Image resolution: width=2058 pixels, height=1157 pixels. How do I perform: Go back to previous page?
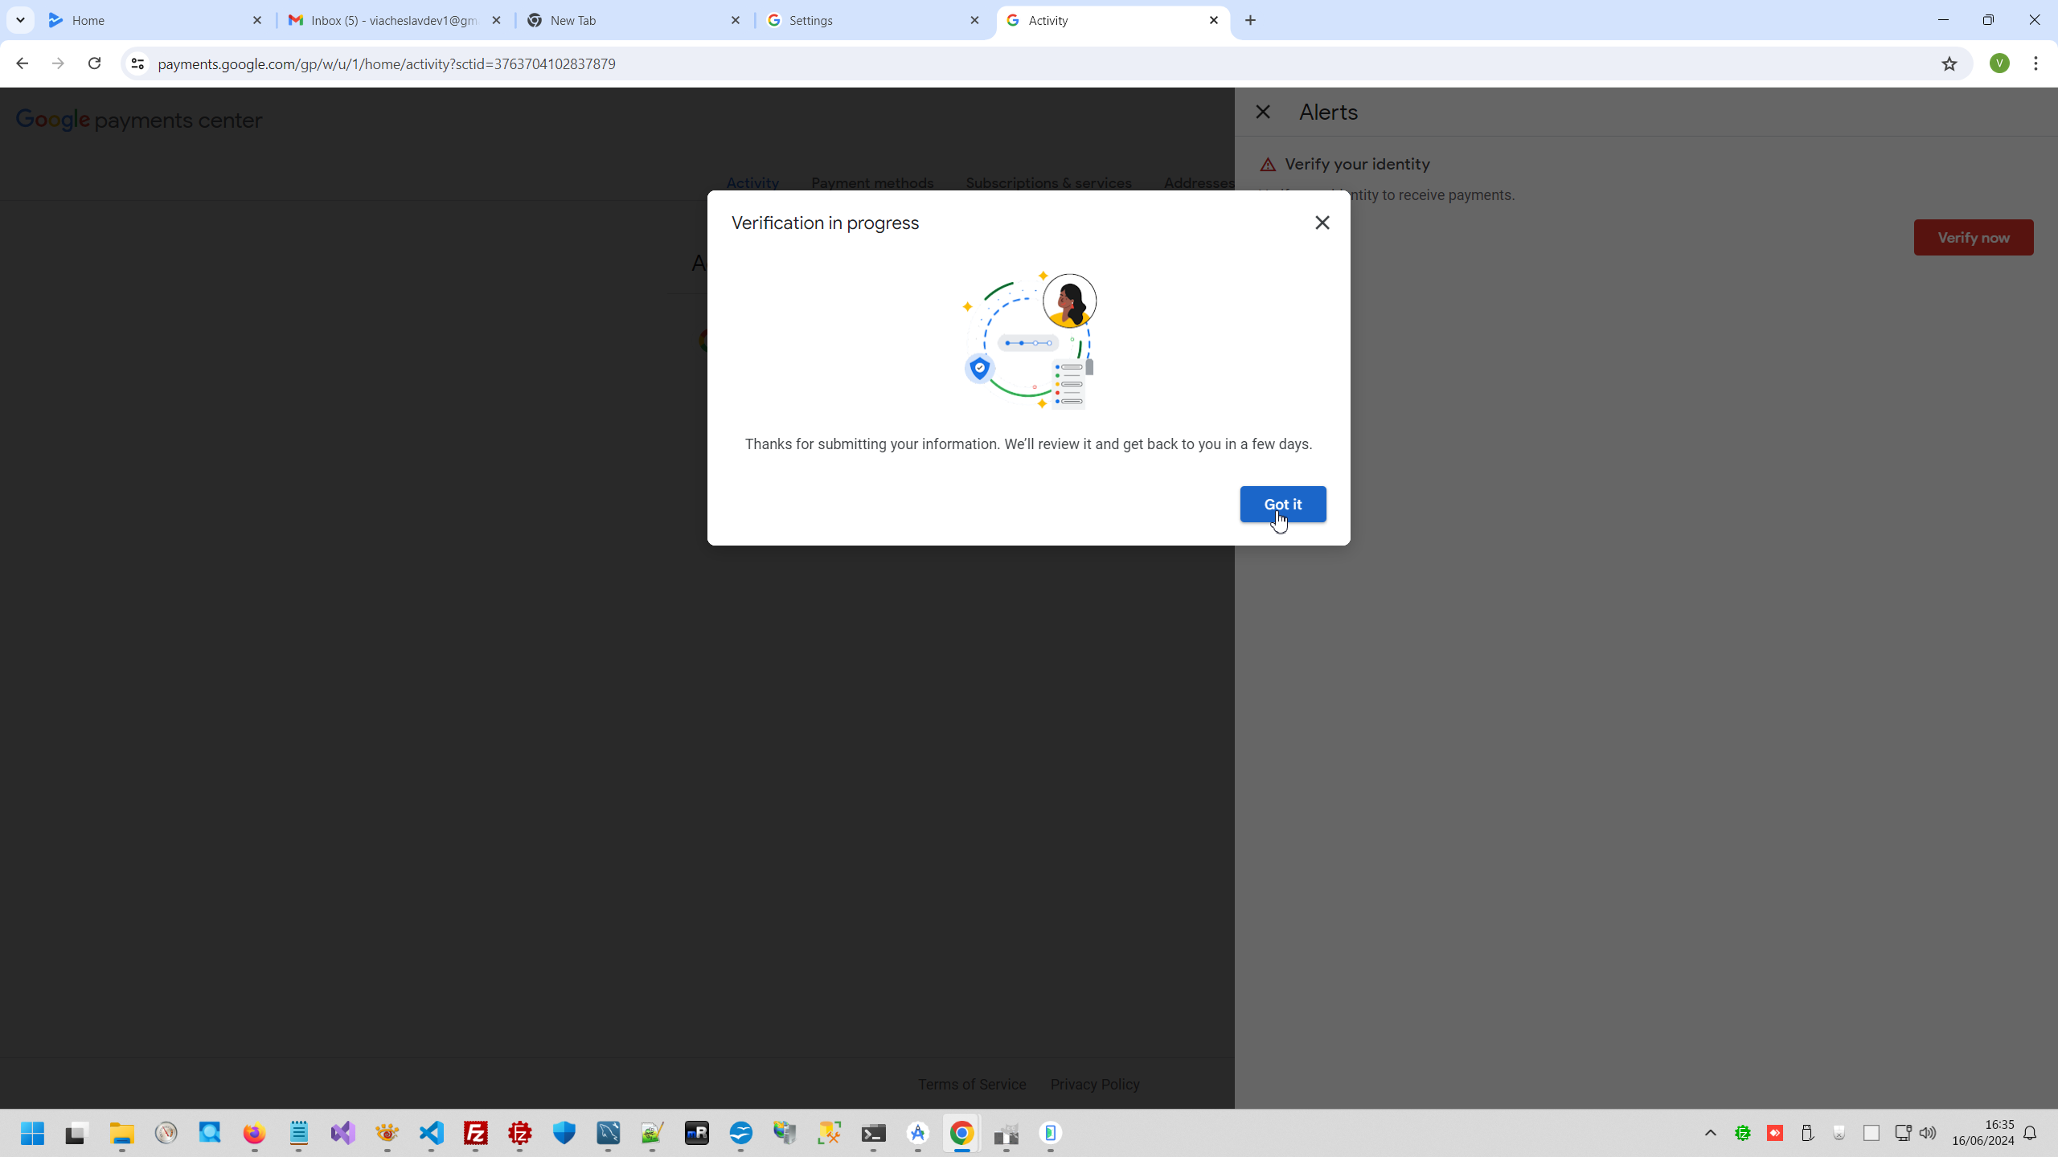22,63
